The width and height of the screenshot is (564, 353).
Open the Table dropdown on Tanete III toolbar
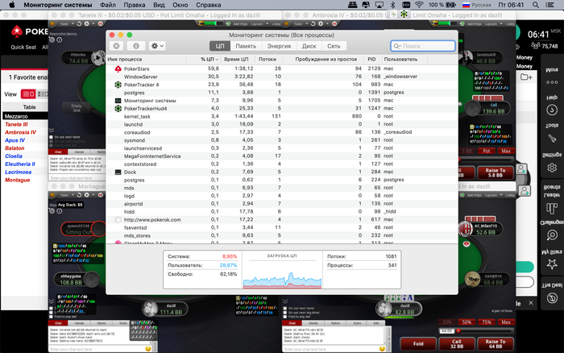pyautogui.click(x=67, y=23)
